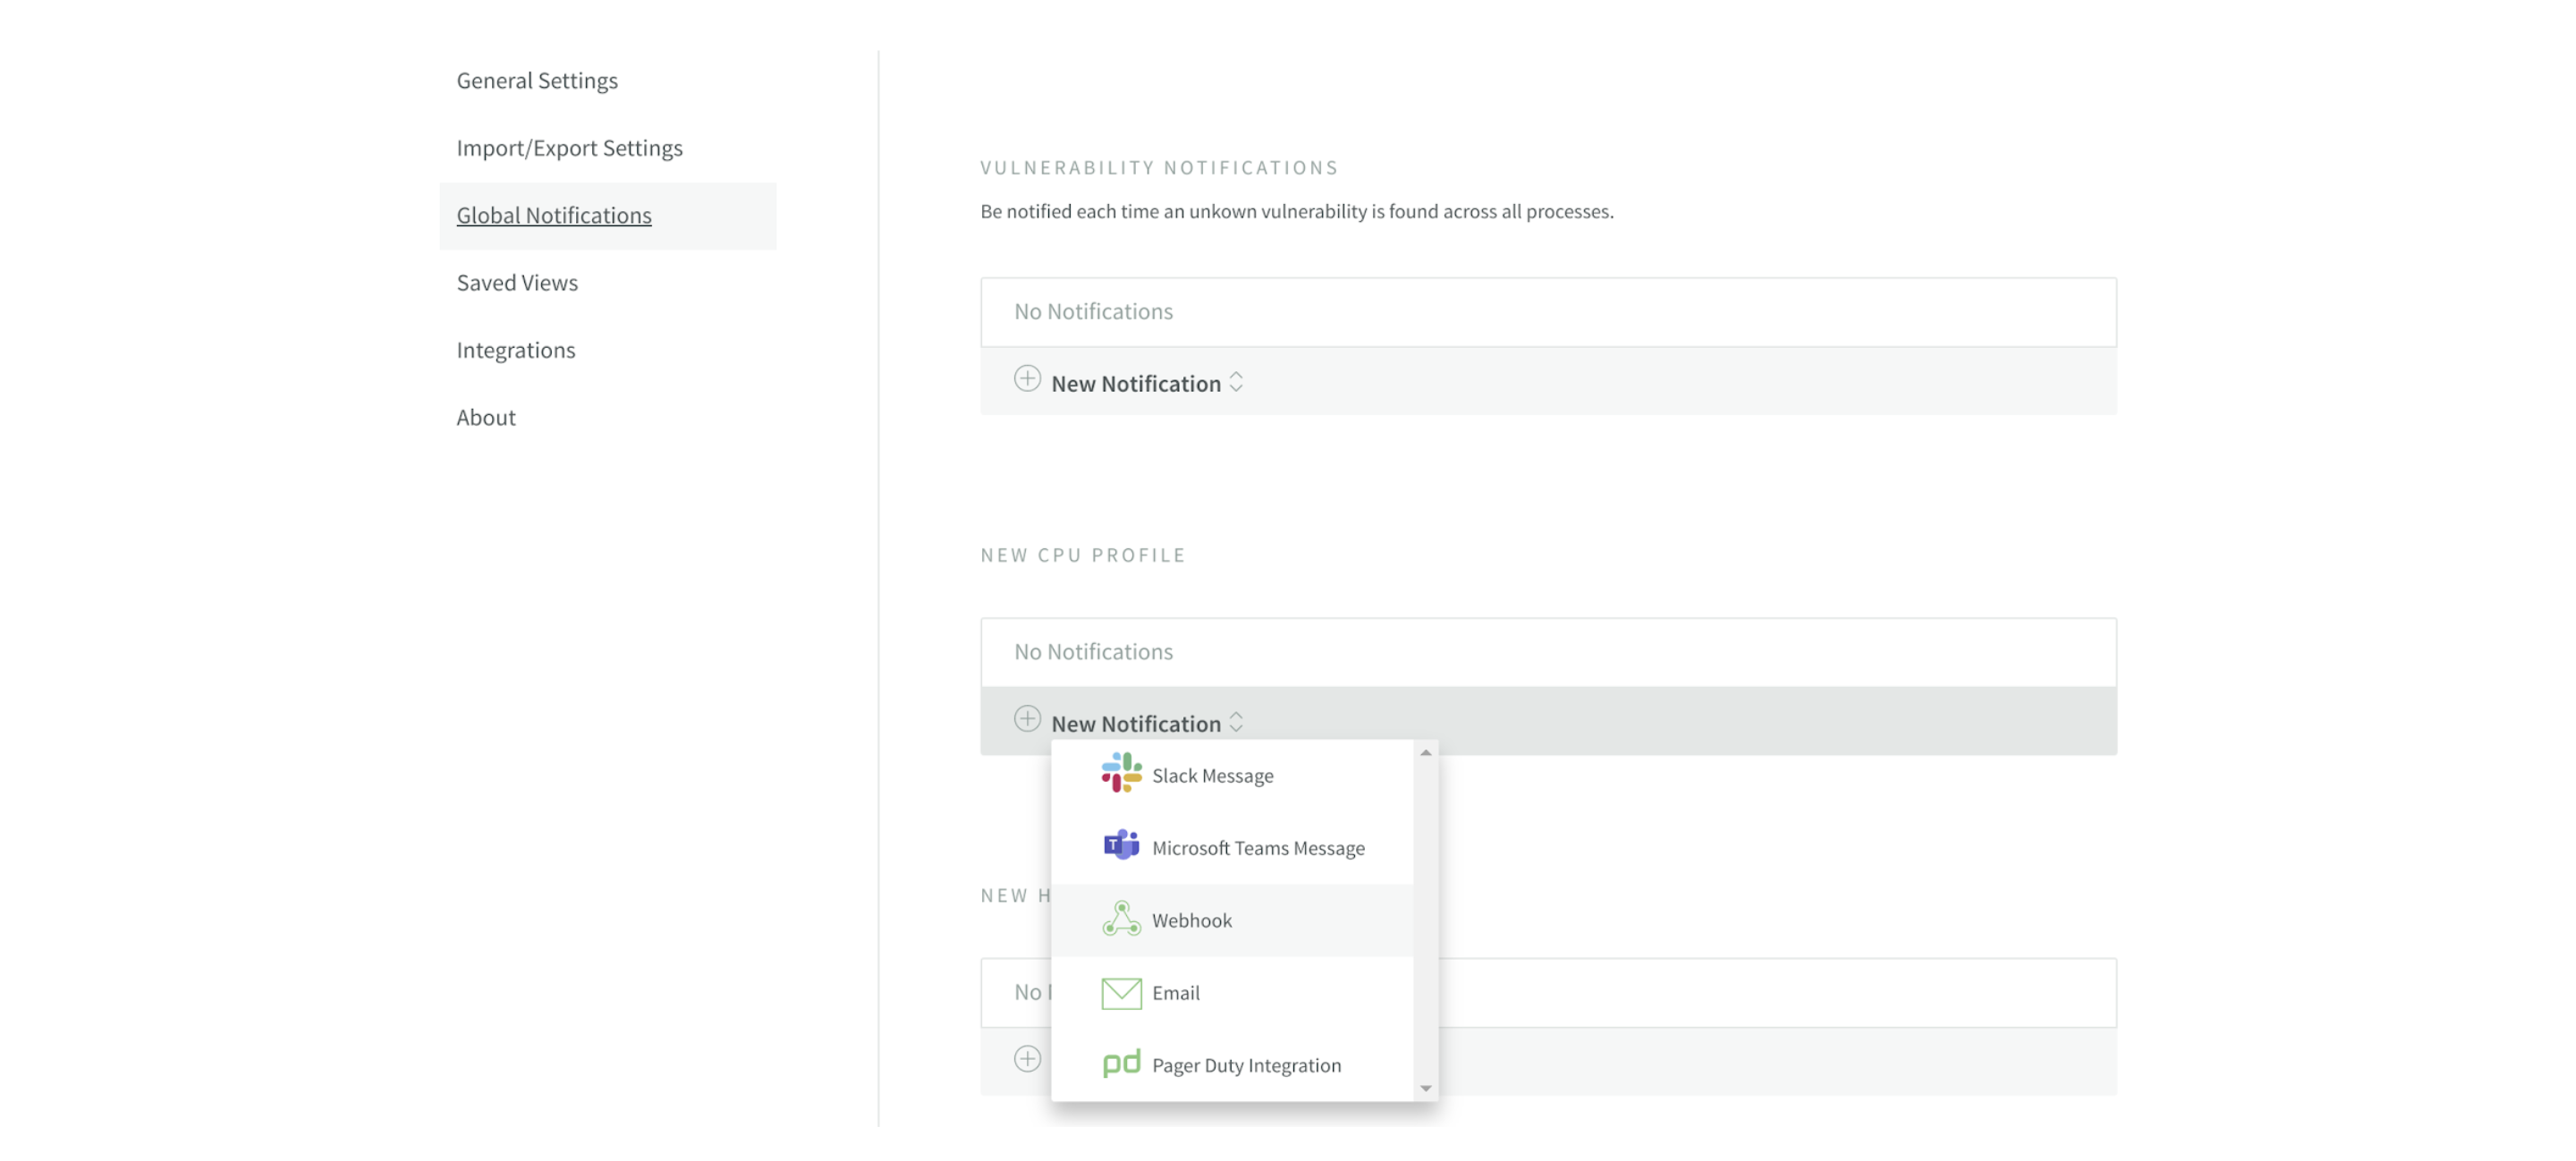The height and width of the screenshot is (1161, 2576).
Task: Collapse New Notification chevron under New CPU Profile
Action: point(1236,723)
